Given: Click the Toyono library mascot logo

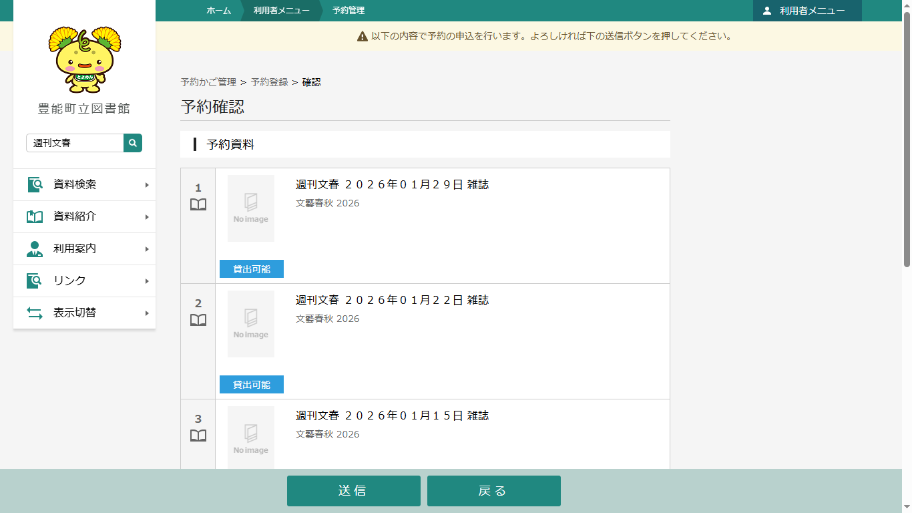Looking at the screenshot, I should click(x=85, y=59).
